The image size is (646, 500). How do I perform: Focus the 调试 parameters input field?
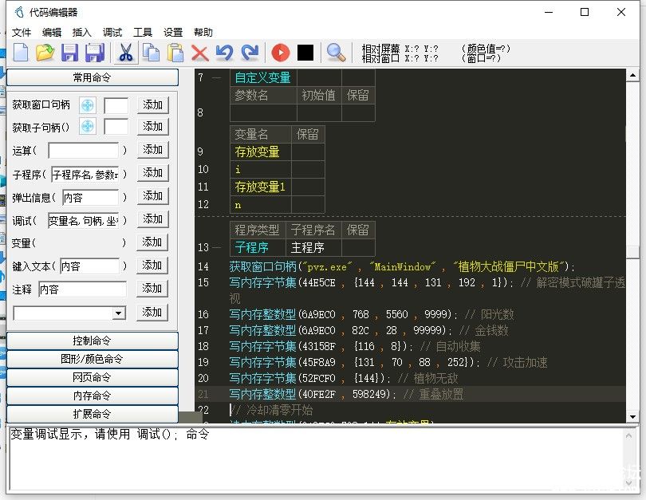click(x=84, y=221)
